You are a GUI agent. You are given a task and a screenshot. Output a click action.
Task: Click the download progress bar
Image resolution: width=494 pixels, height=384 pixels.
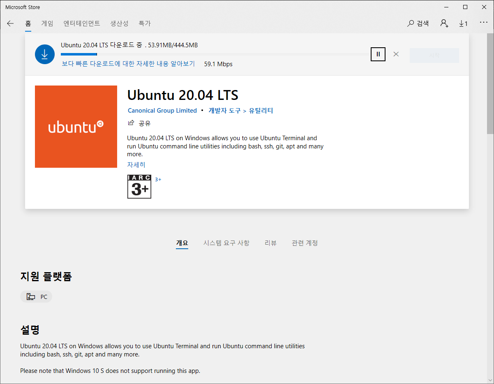click(x=215, y=54)
